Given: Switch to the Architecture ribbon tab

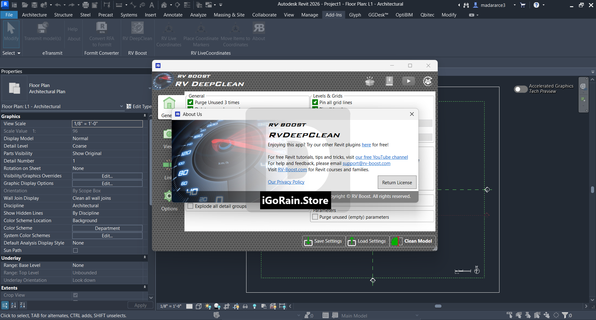Looking at the screenshot, I should (34, 15).
